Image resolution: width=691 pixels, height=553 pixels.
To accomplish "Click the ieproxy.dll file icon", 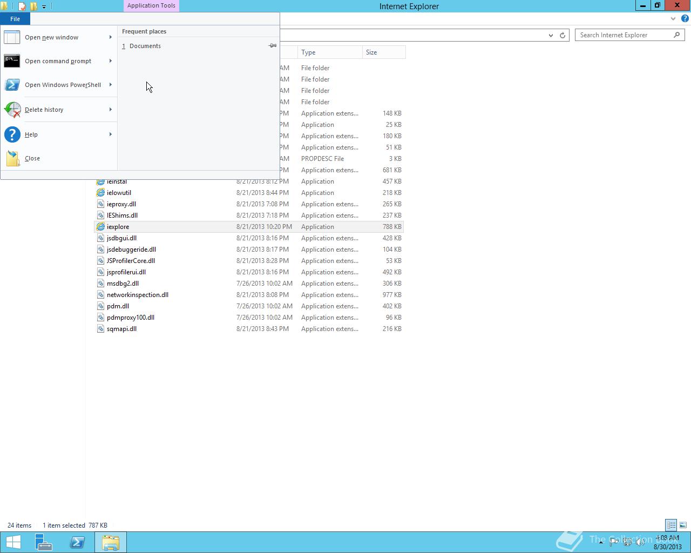I will [x=100, y=204].
